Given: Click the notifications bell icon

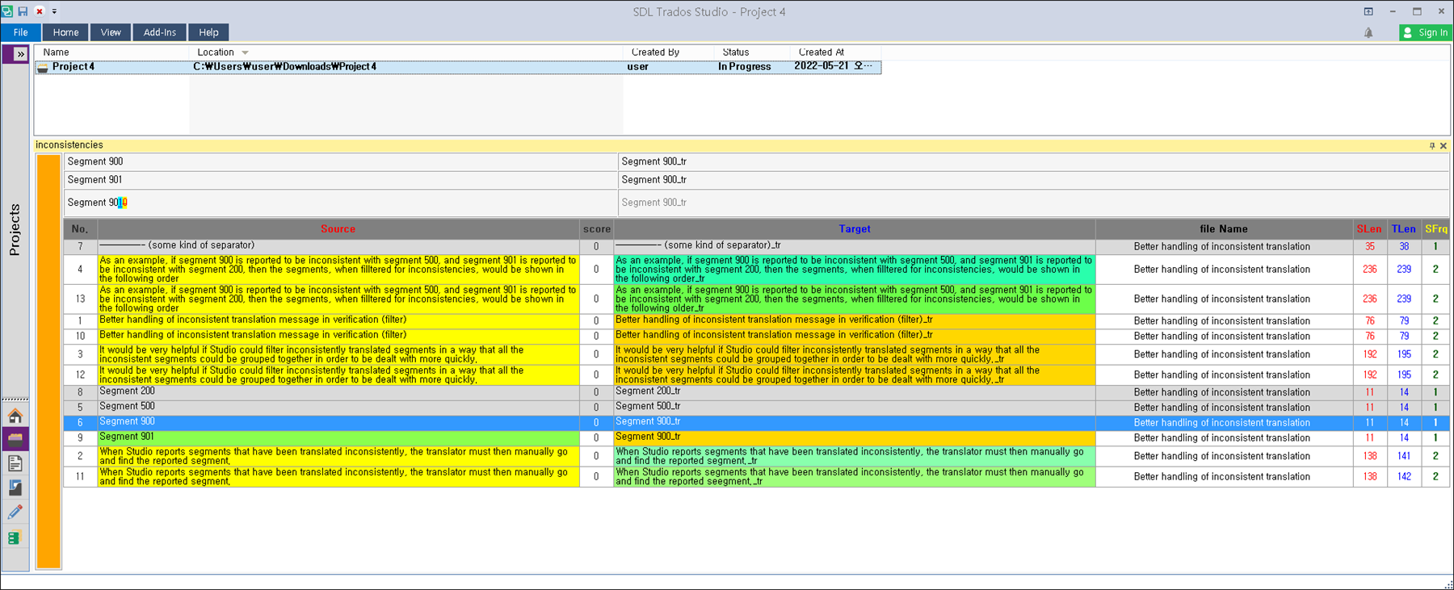Looking at the screenshot, I should [x=1368, y=32].
